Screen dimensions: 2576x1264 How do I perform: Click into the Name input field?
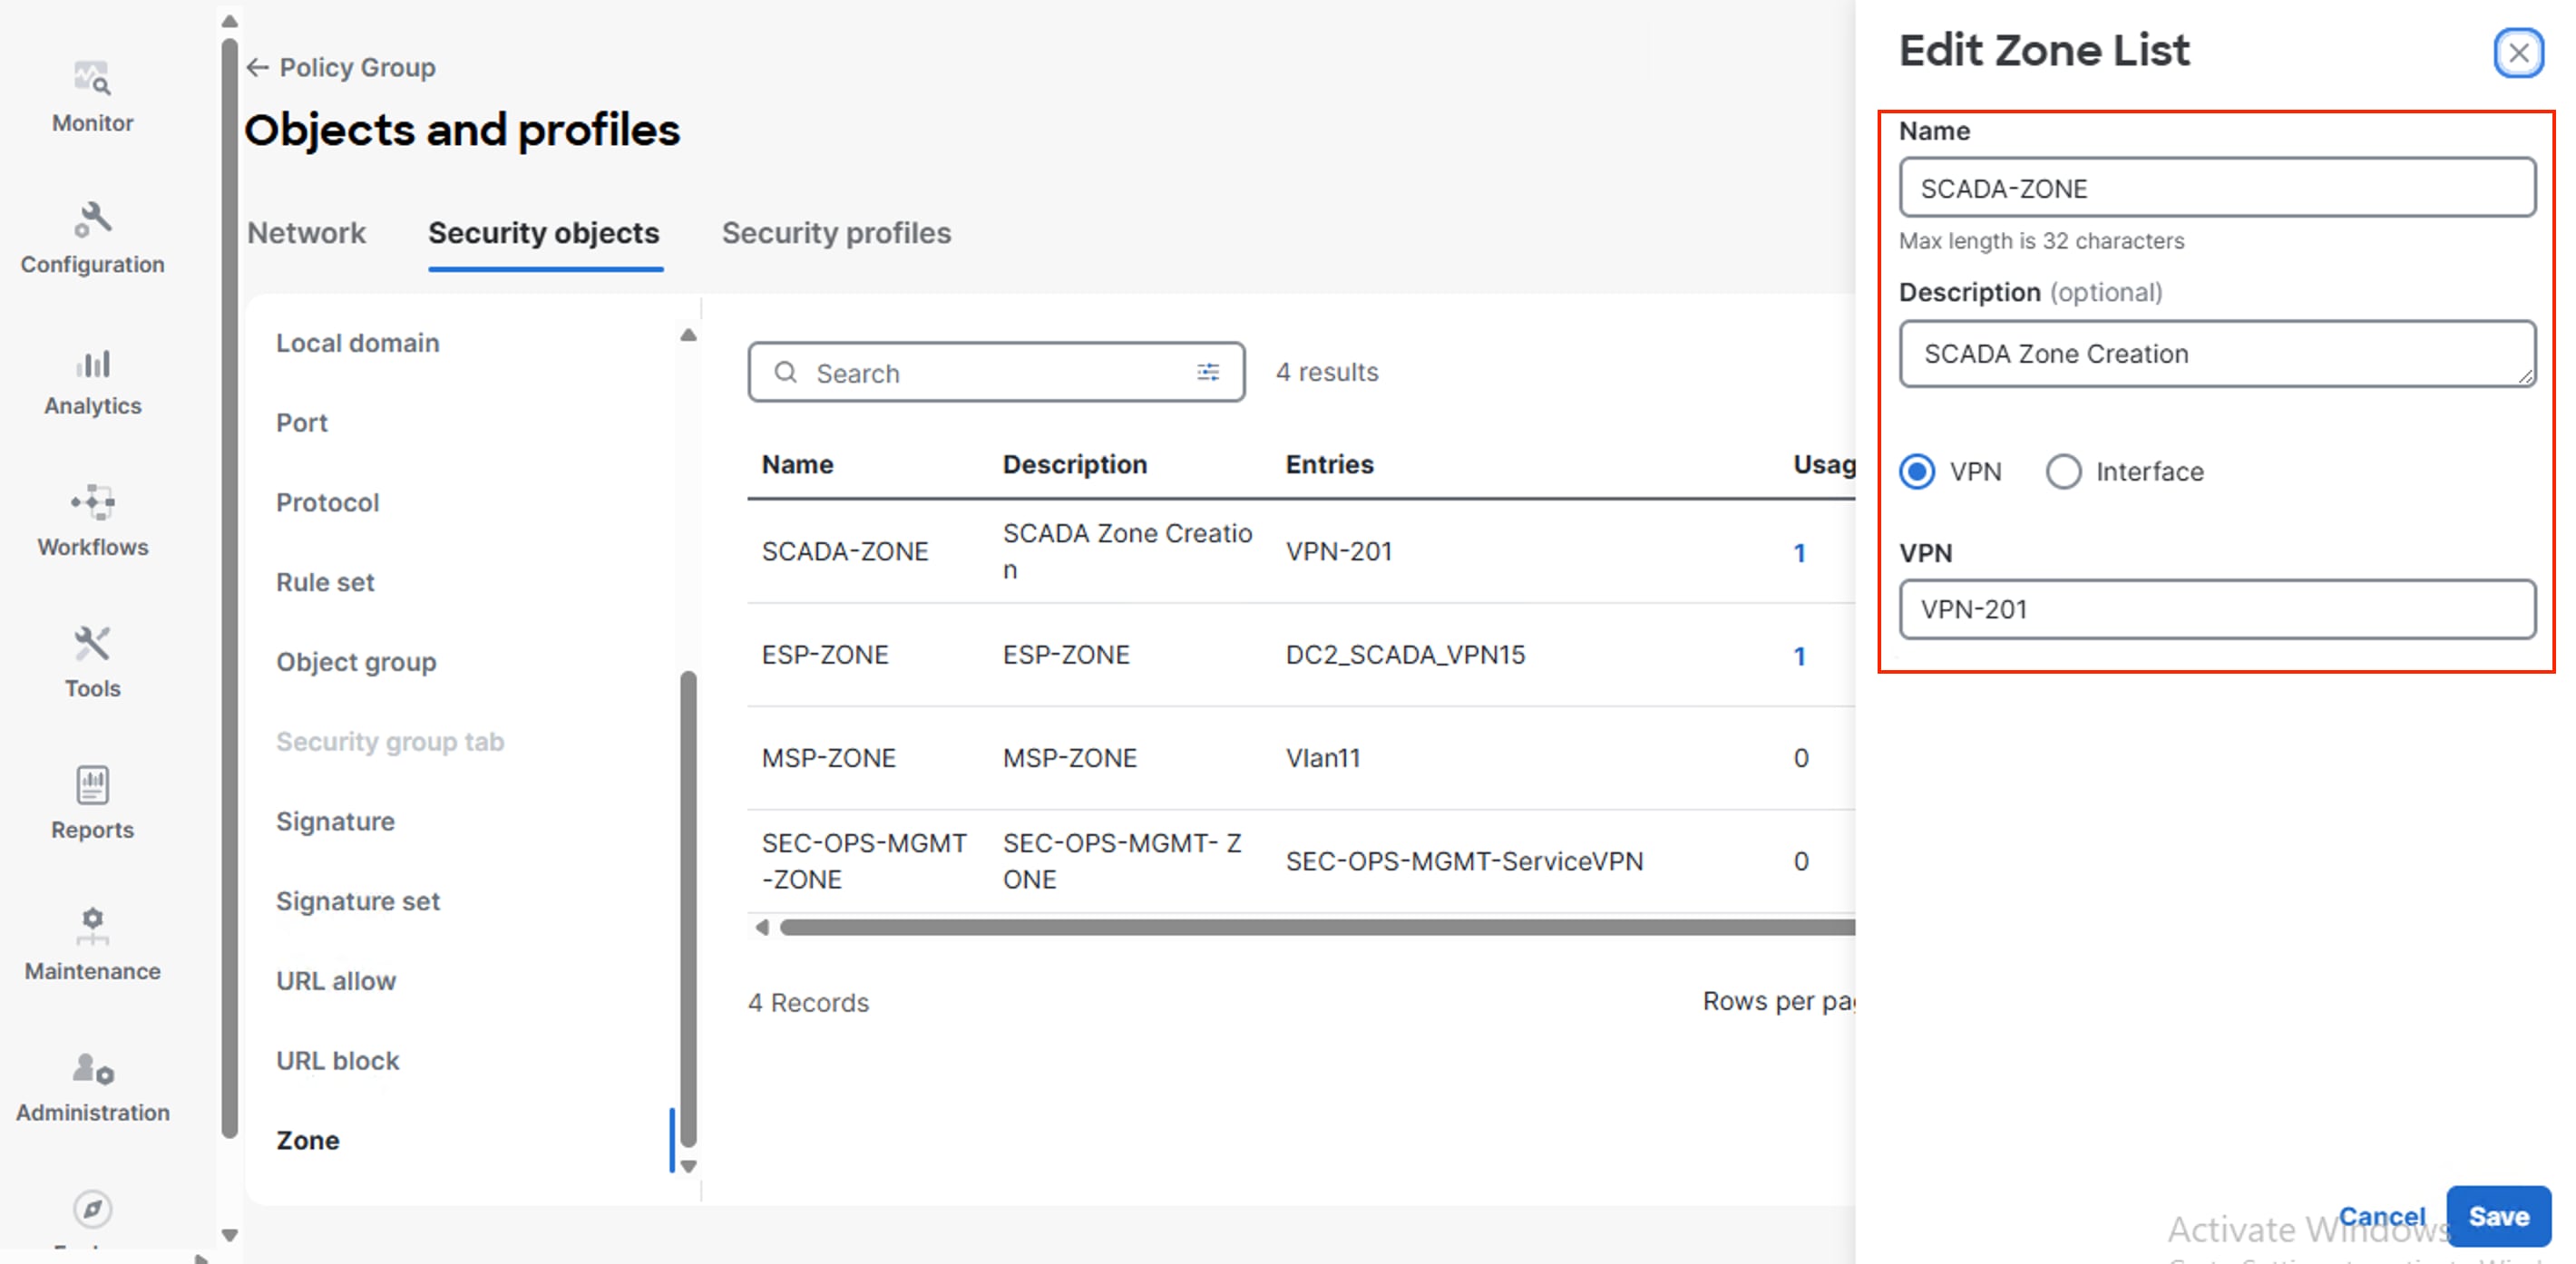click(2217, 187)
